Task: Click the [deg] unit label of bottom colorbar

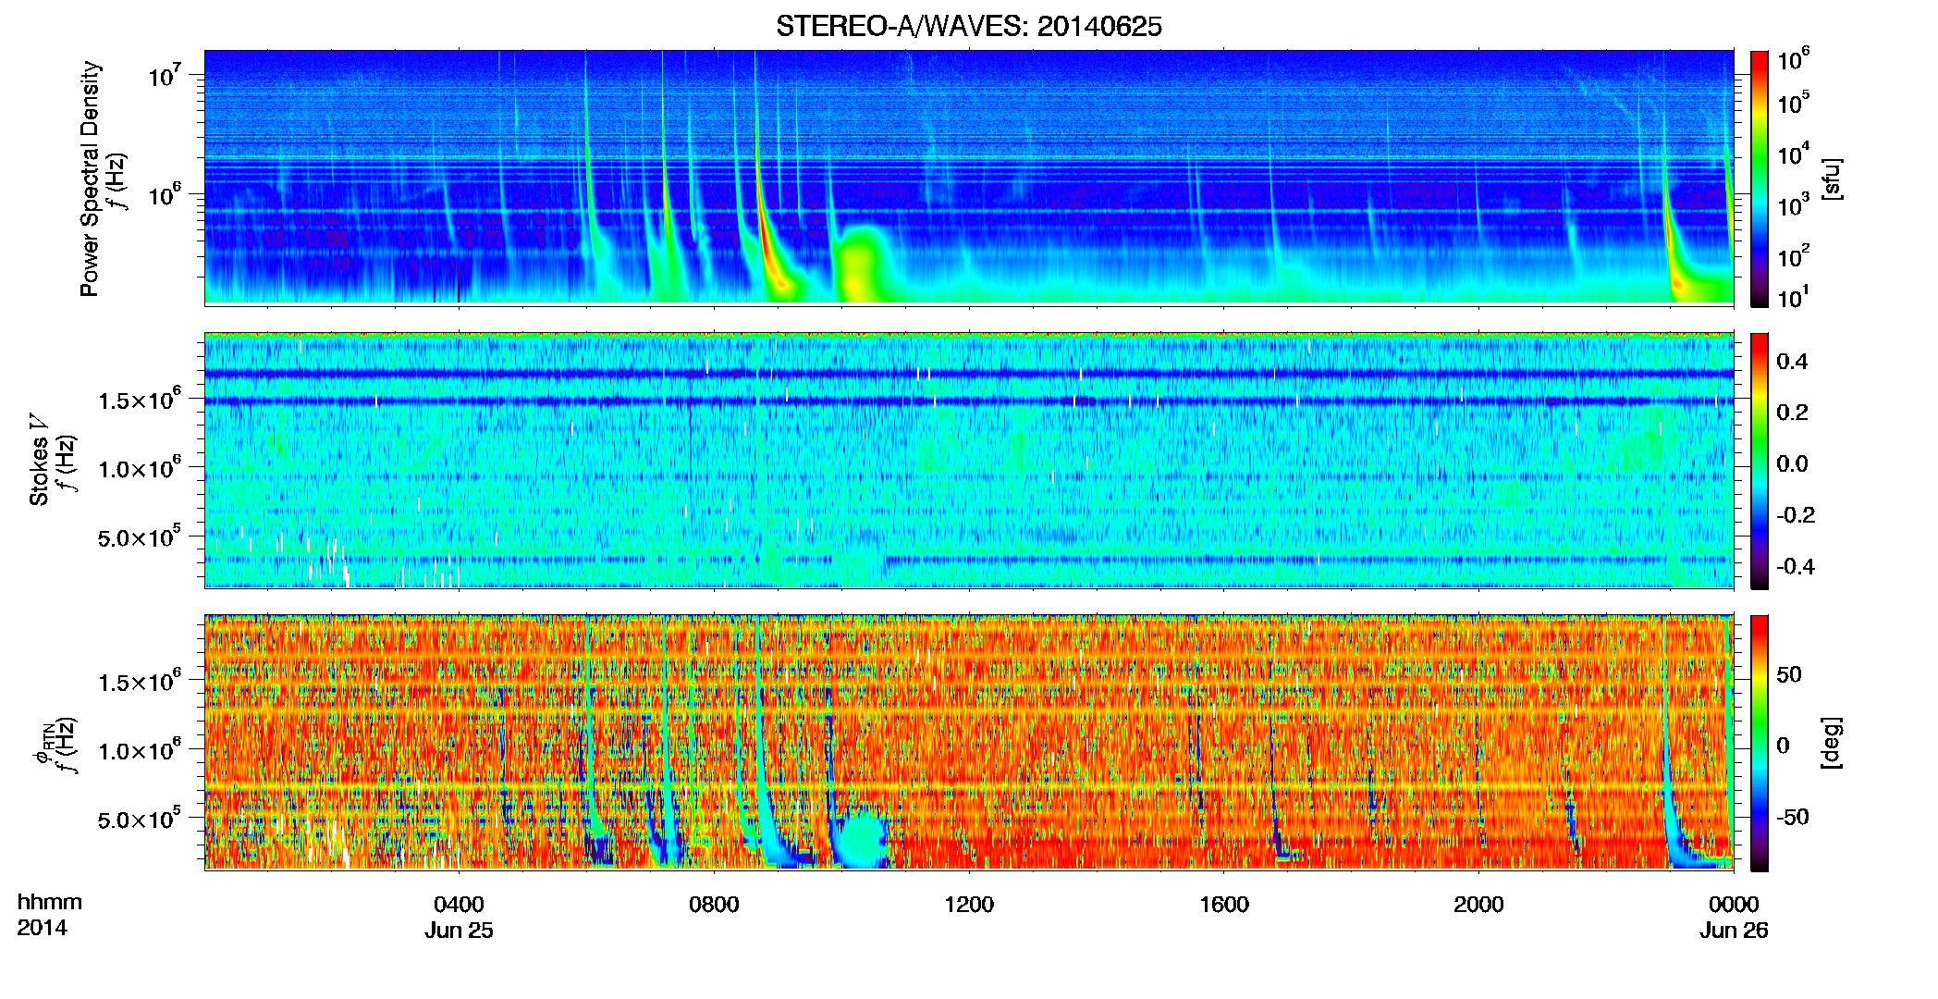Action: 1832,742
